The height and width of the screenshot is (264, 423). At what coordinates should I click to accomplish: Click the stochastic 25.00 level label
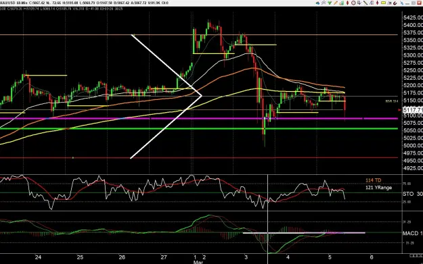click(x=407, y=202)
